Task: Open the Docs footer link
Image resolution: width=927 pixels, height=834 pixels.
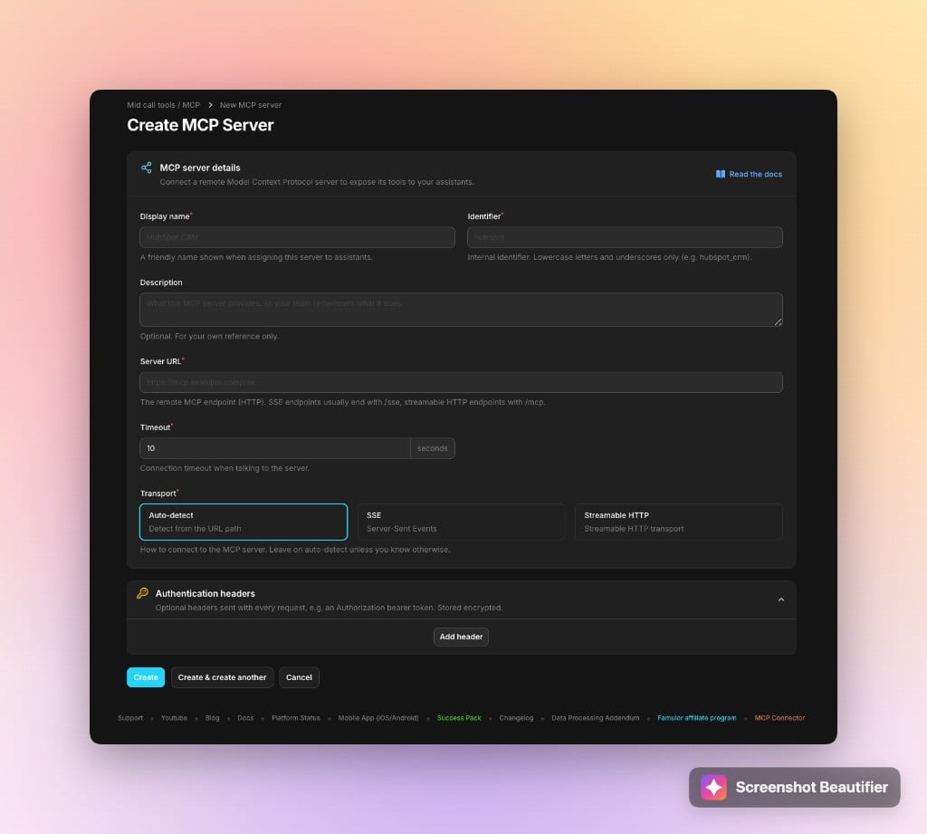Action: tap(245, 718)
